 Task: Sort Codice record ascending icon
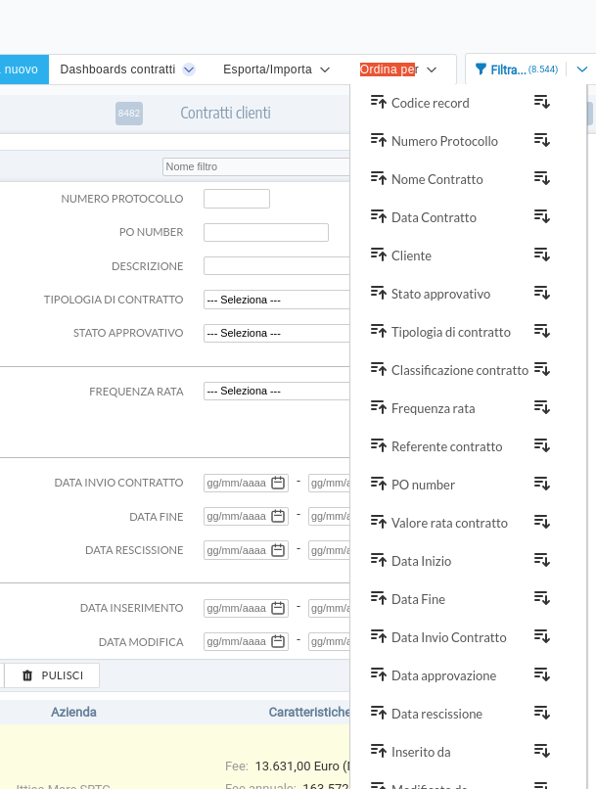[379, 102]
